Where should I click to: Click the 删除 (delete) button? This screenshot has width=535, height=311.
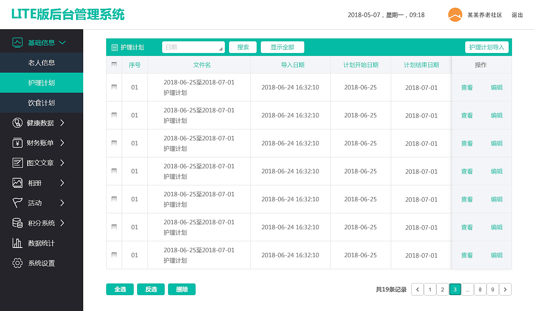pyautogui.click(x=181, y=289)
